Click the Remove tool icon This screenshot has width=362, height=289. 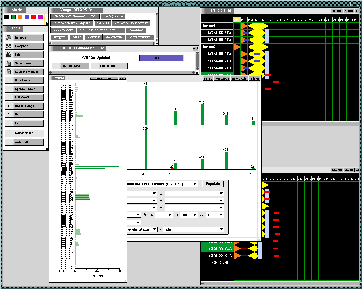[8, 38]
